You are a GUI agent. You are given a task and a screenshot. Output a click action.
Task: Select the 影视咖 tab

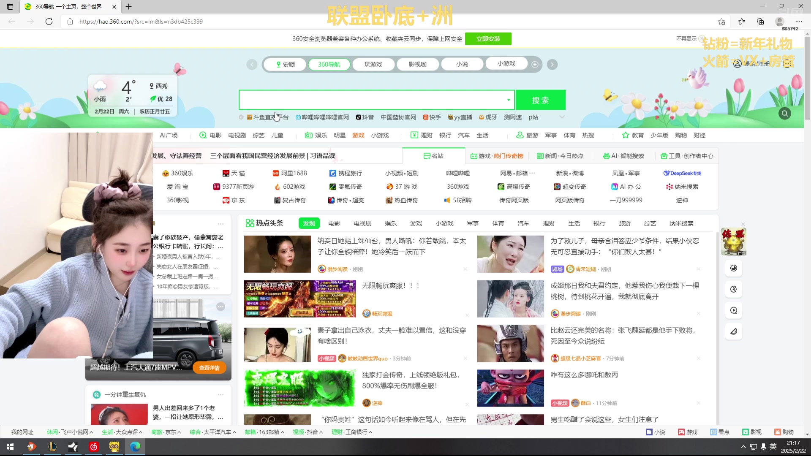[418, 65]
